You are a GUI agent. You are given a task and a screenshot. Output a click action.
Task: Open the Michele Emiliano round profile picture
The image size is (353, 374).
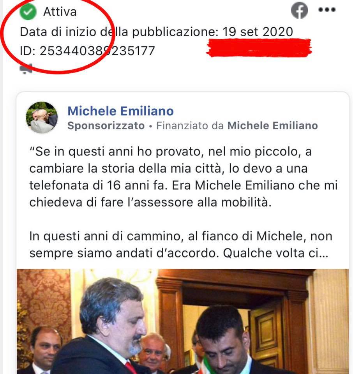[42, 117]
